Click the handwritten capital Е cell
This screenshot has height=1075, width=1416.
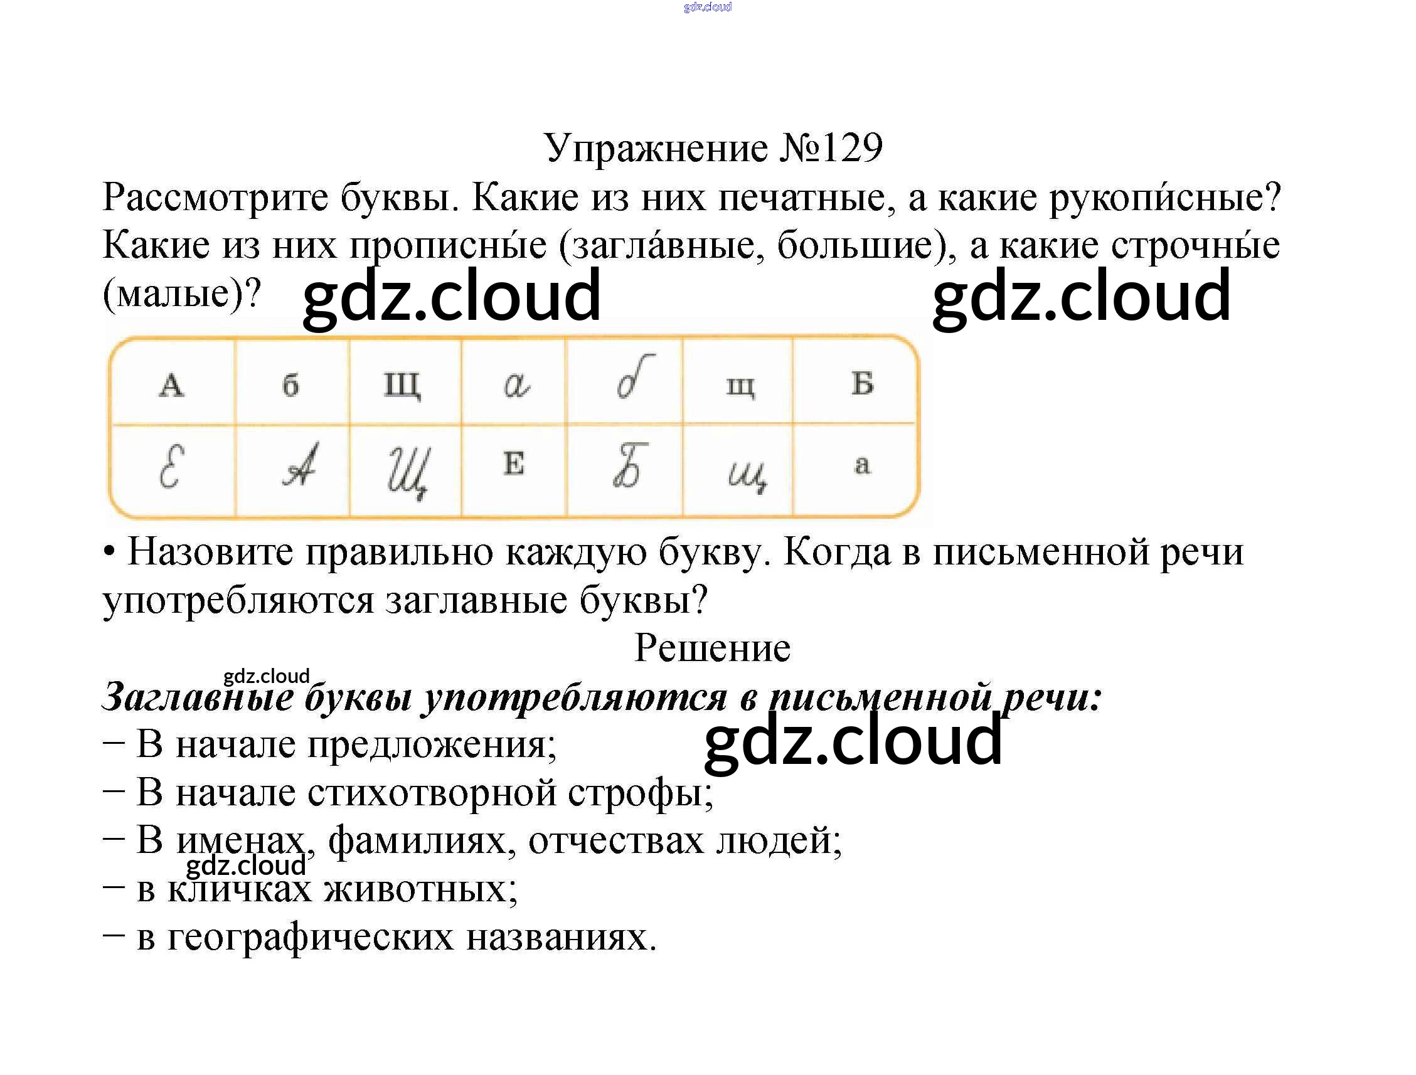pyautogui.click(x=171, y=467)
